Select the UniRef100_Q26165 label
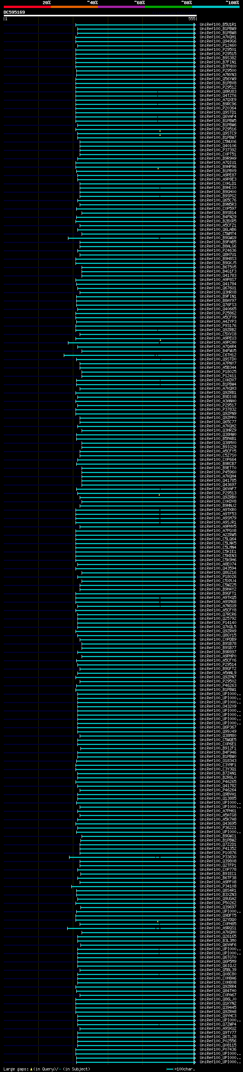 218,936
